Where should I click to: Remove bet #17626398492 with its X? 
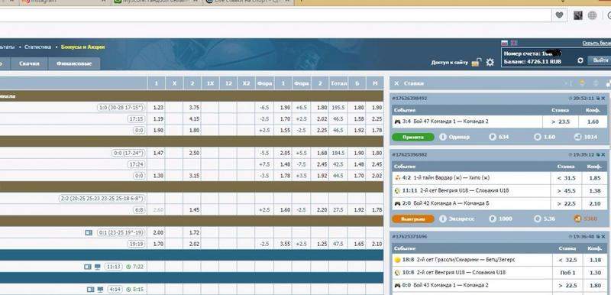(x=603, y=99)
